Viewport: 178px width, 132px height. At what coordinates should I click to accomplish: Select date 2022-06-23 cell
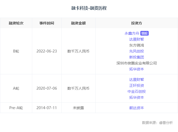pyautogui.click(x=47, y=51)
